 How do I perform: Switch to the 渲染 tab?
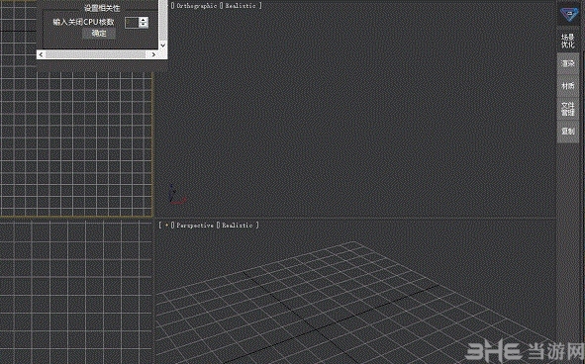tap(568, 63)
